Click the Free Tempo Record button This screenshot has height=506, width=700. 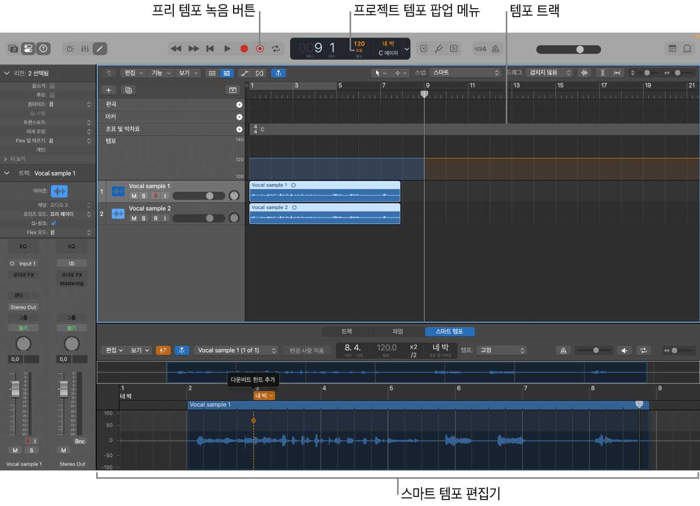click(x=260, y=49)
